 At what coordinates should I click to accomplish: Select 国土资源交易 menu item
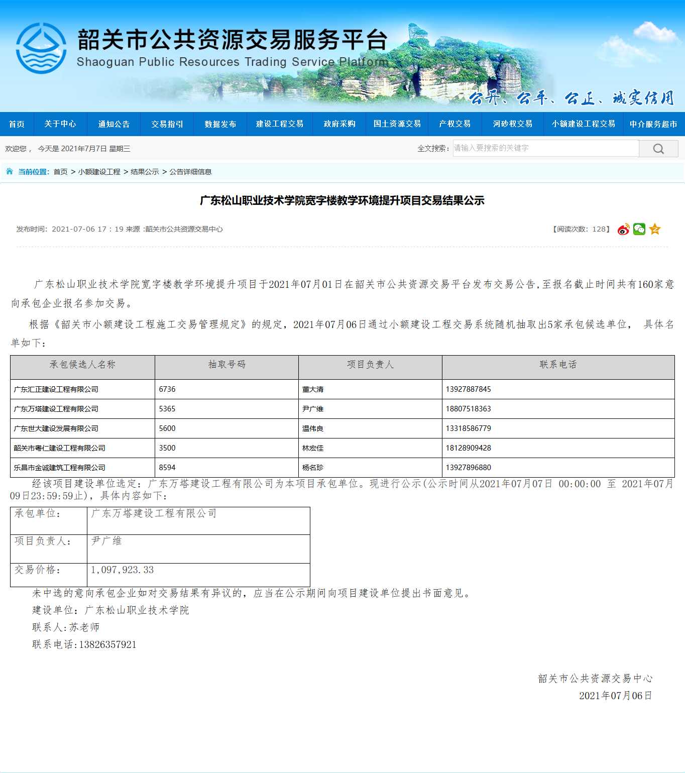point(397,124)
